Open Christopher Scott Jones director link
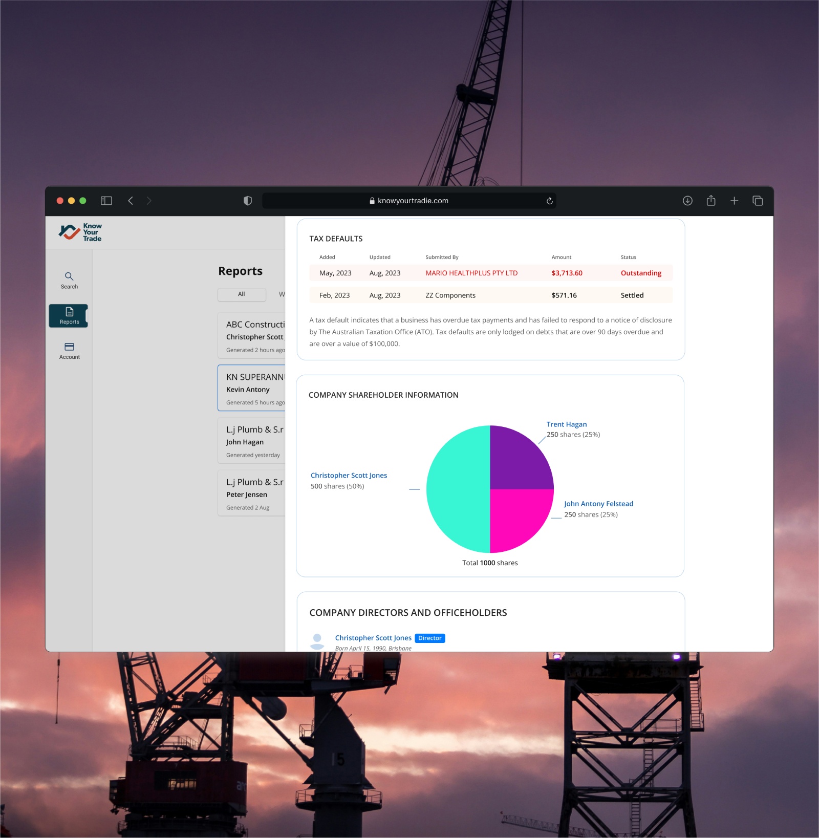 click(373, 638)
